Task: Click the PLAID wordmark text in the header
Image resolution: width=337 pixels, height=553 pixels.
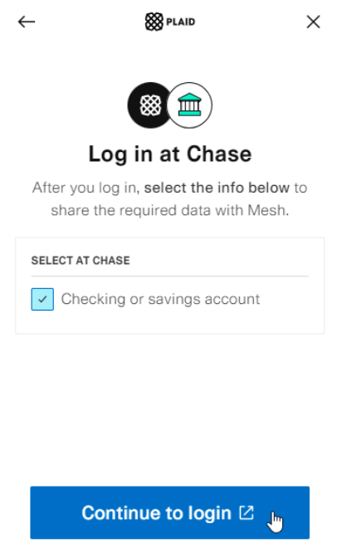Action: pos(180,22)
